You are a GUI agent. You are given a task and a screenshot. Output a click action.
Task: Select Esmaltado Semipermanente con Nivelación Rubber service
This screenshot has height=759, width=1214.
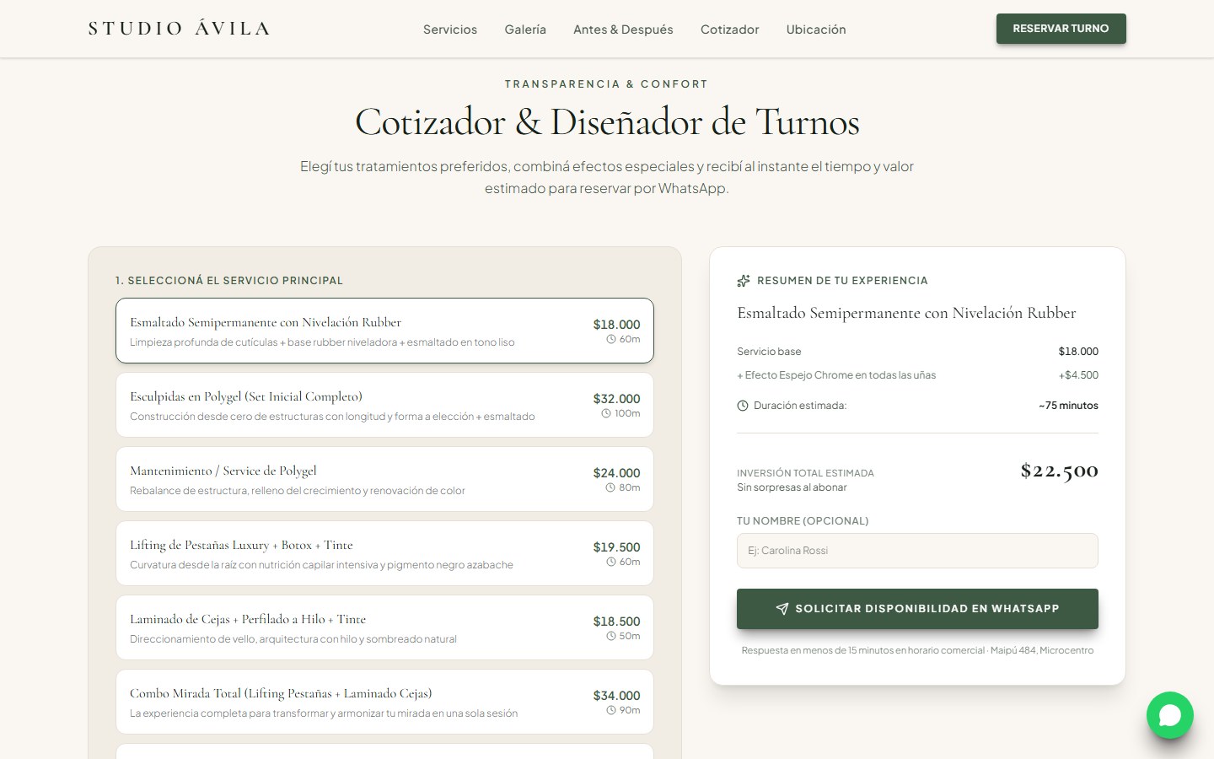coord(384,331)
